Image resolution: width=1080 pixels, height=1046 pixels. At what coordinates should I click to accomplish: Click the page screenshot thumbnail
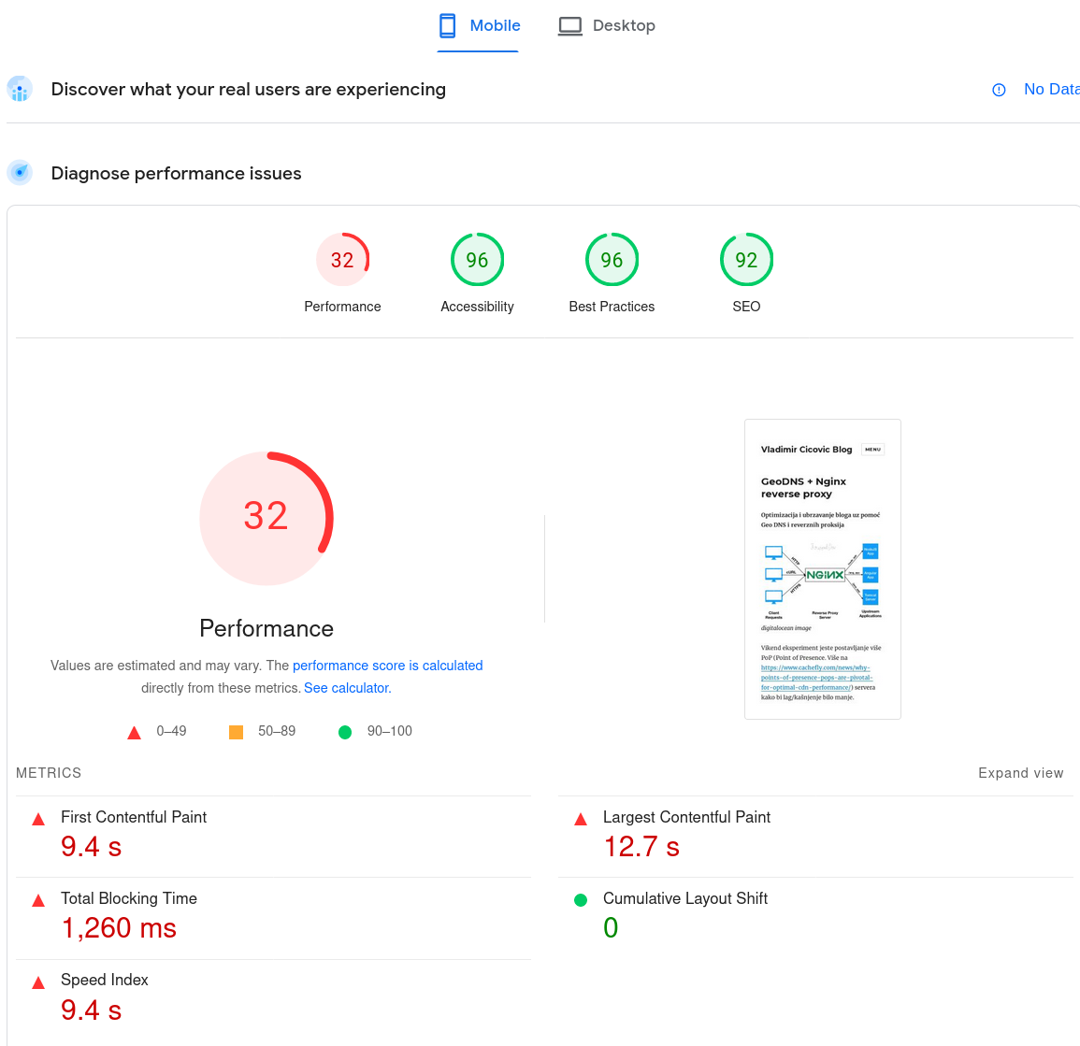point(823,568)
